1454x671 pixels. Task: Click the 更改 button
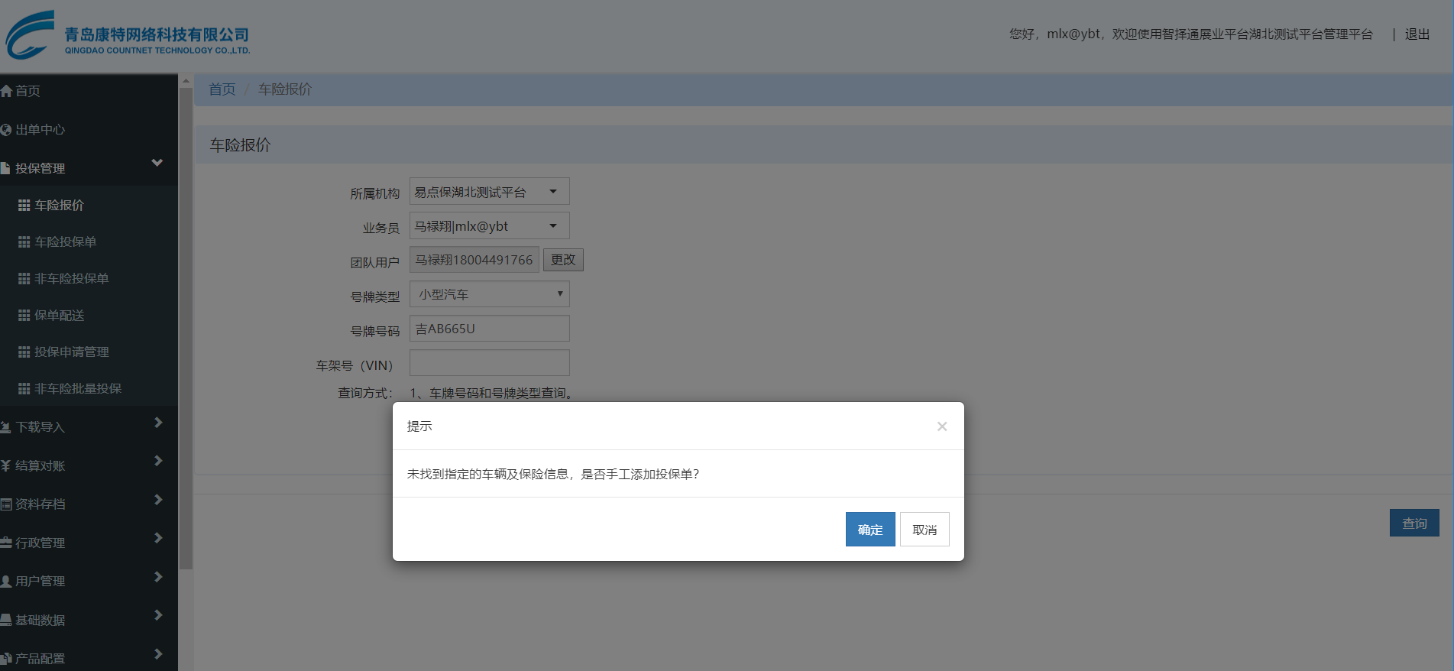(x=563, y=260)
